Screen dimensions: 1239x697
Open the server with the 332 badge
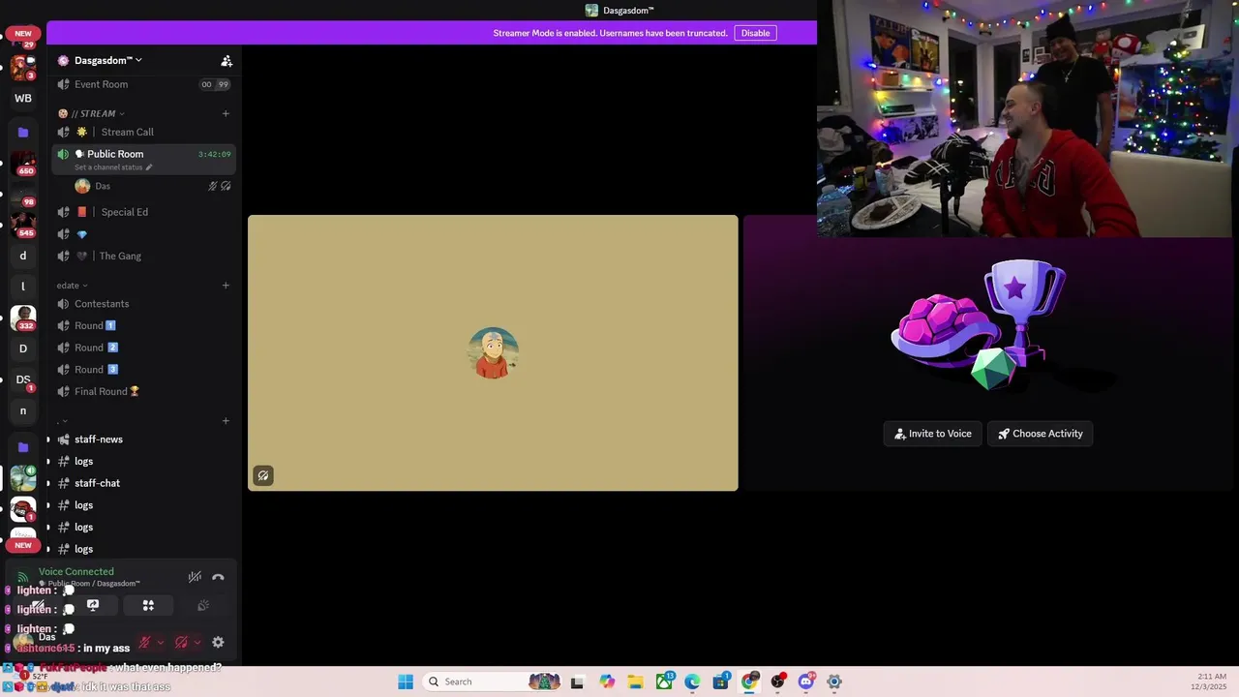(x=23, y=318)
